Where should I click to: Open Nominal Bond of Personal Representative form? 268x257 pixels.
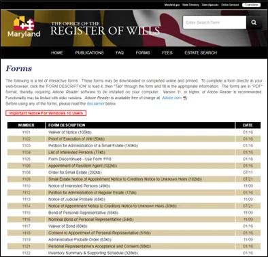click(x=91, y=220)
